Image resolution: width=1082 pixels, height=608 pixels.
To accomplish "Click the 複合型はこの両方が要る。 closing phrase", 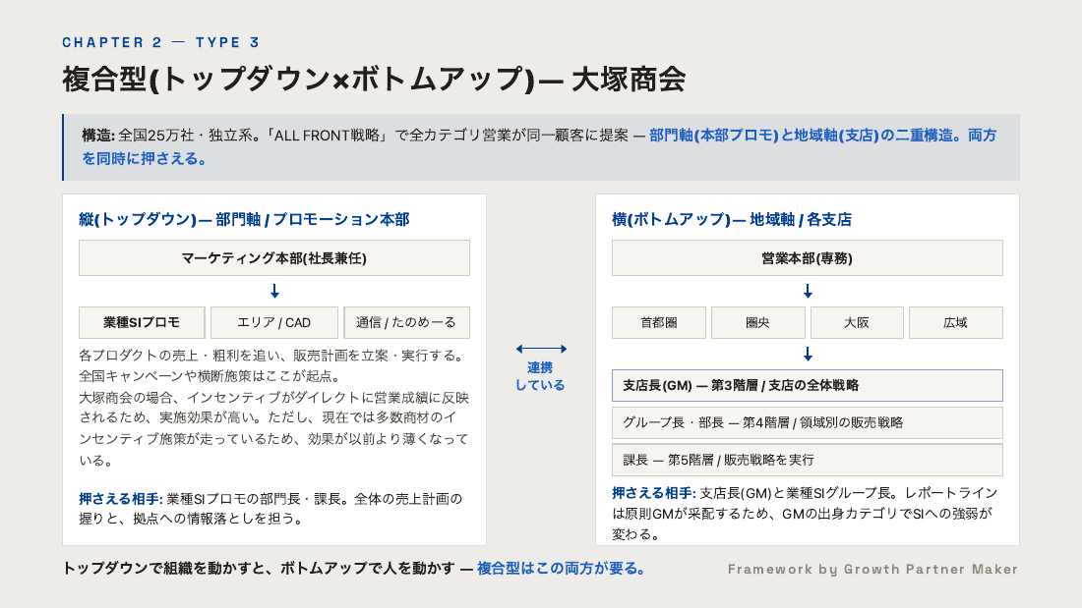I will click(562, 569).
